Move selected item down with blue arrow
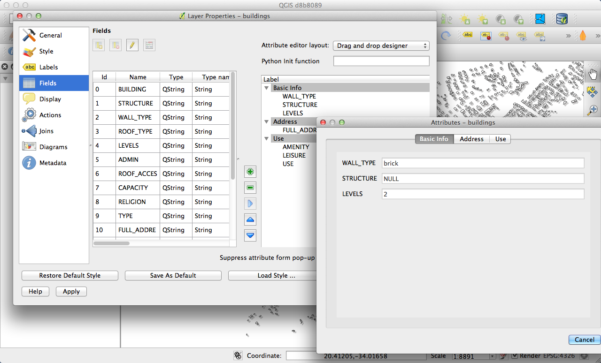Image resolution: width=601 pixels, height=363 pixels. (x=251, y=235)
